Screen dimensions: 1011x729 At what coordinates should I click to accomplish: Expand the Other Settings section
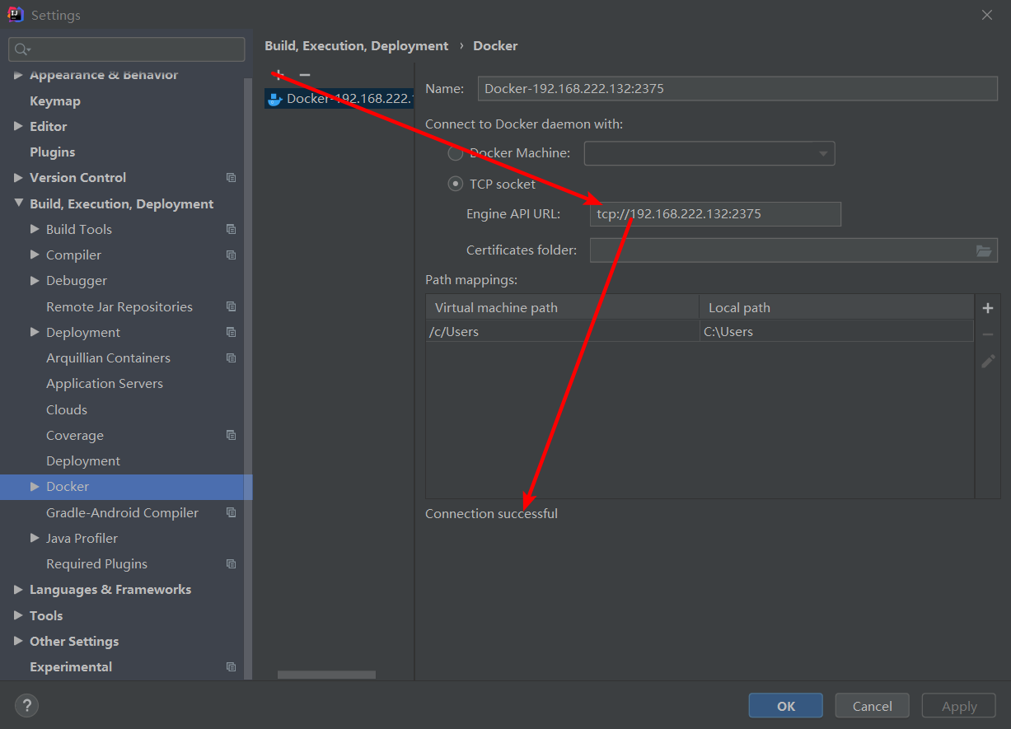pos(18,641)
